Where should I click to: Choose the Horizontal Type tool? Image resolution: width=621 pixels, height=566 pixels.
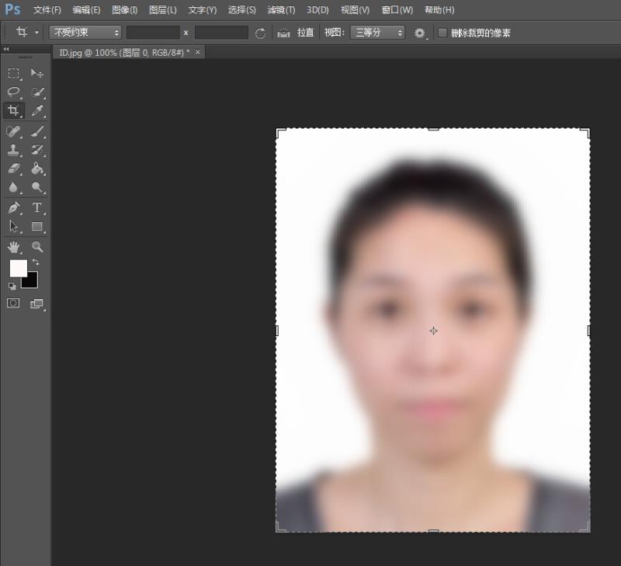point(36,207)
